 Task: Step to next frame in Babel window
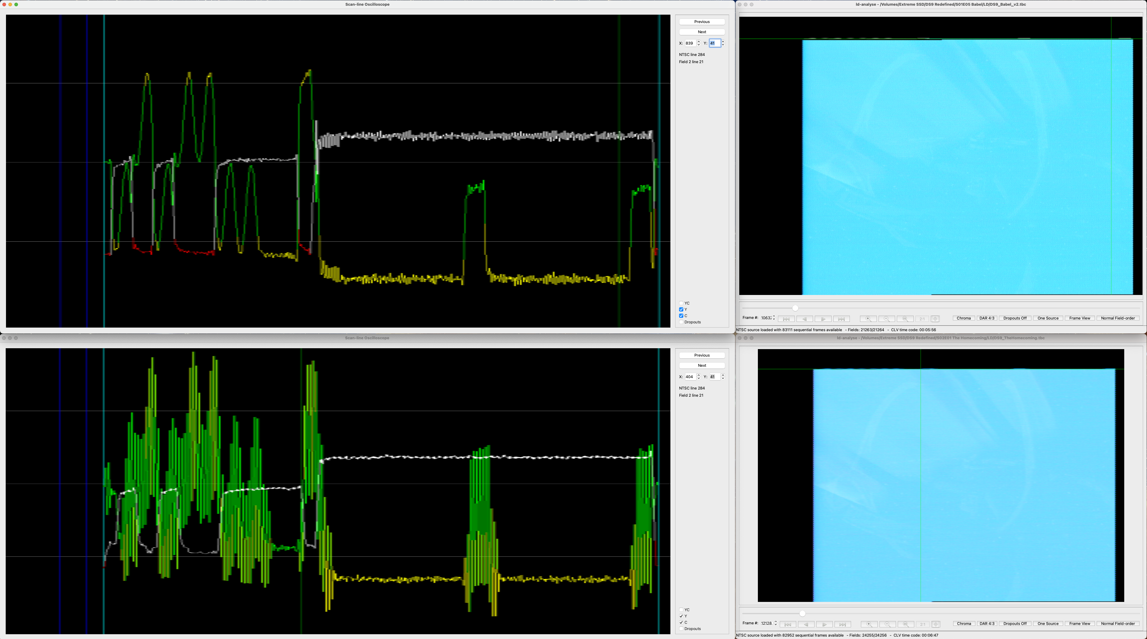point(823,318)
